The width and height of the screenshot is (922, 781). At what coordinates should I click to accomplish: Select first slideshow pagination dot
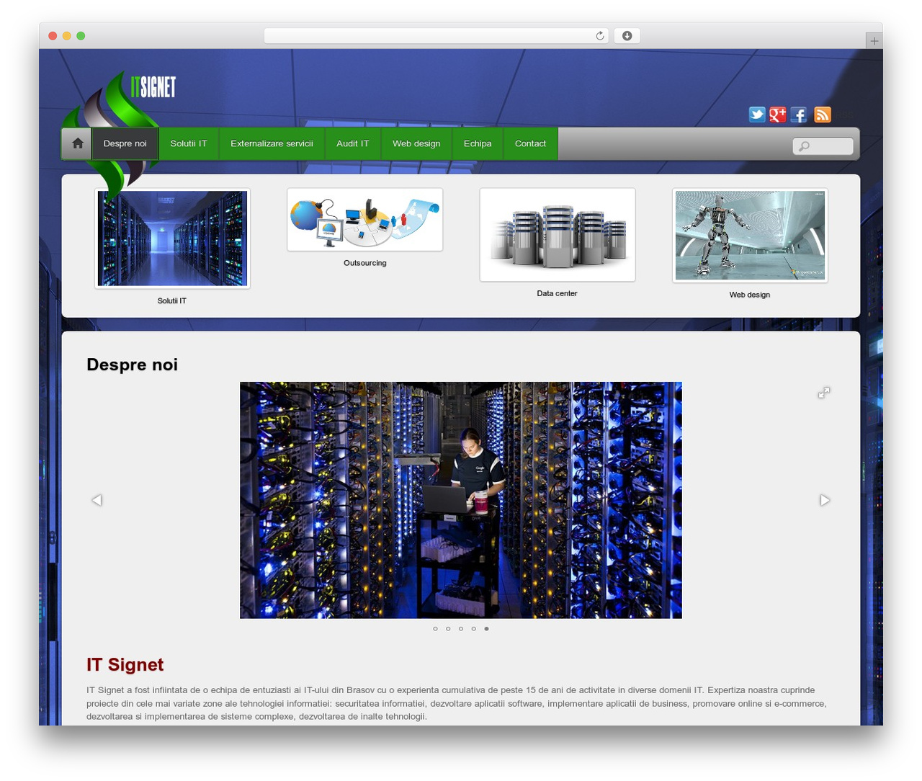[x=435, y=629]
